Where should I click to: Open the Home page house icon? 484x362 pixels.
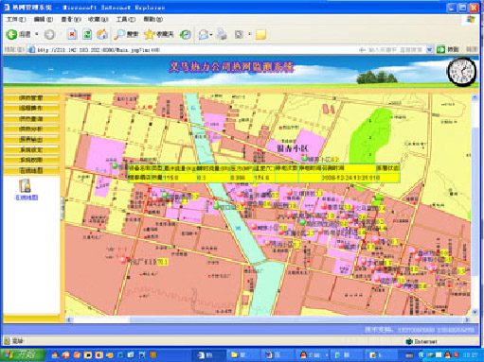(102, 34)
